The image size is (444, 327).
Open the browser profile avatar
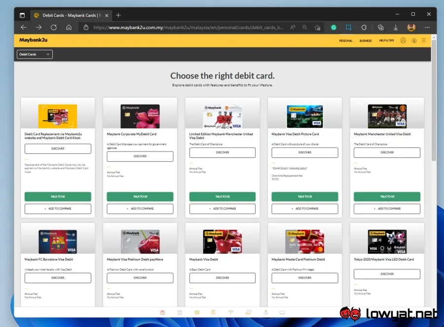pyautogui.click(x=411, y=28)
